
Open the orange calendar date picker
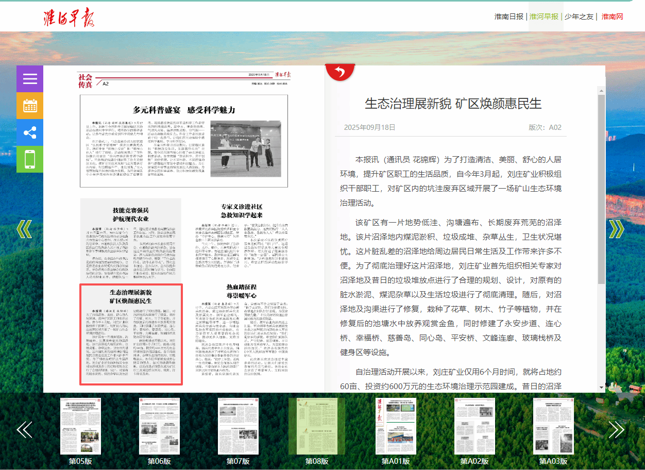[30, 106]
